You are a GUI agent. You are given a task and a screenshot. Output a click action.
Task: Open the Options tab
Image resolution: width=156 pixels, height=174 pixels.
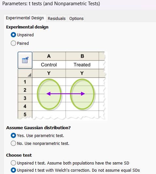coord(76,18)
